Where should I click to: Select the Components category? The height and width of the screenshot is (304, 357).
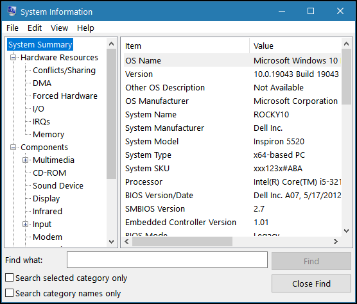[x=44, y=148]
